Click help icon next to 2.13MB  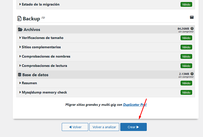pos(192,74)
